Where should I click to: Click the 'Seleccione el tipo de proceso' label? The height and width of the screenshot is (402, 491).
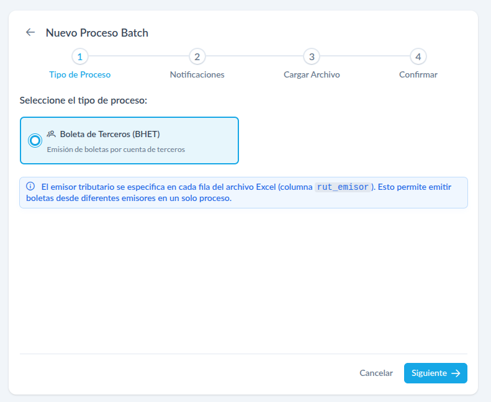pyautogui.click(x=83, y=100)
